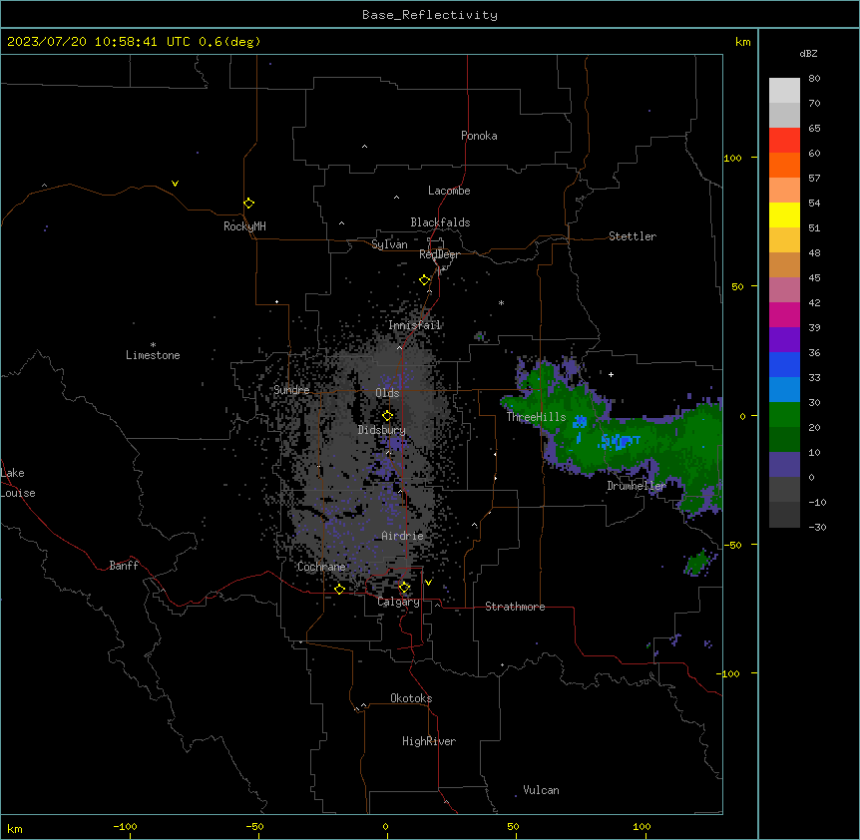Screen dimensions: 860x840
Task: Select the Base_Reflectivity title
Action: 429,15
